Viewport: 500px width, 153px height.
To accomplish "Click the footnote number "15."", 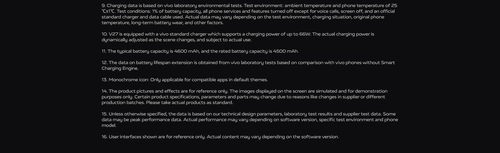I will tap(104, 114).
